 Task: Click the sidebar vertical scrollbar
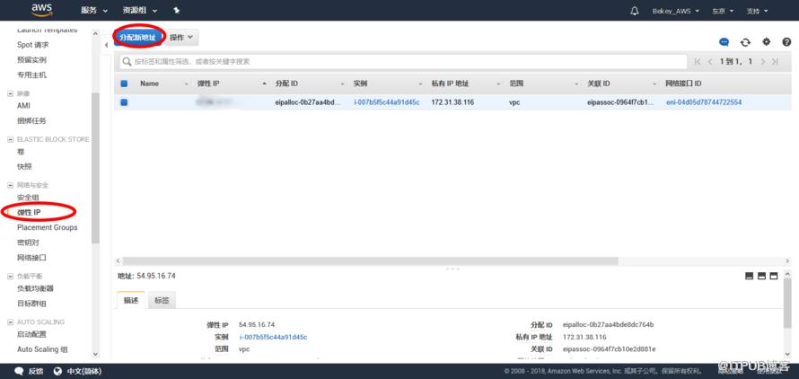(95, 168)
